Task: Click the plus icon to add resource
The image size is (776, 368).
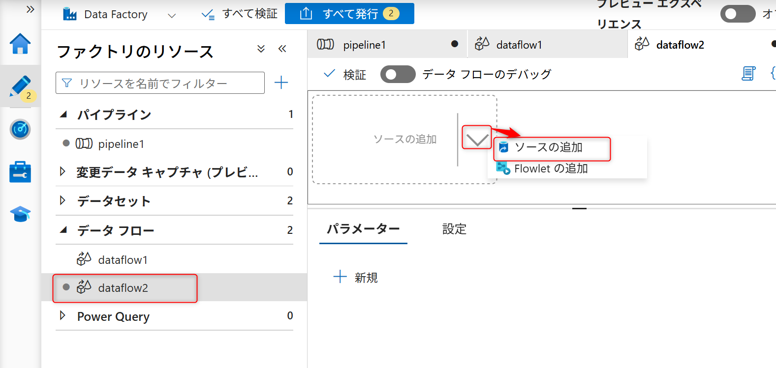Action: [281, 83]
